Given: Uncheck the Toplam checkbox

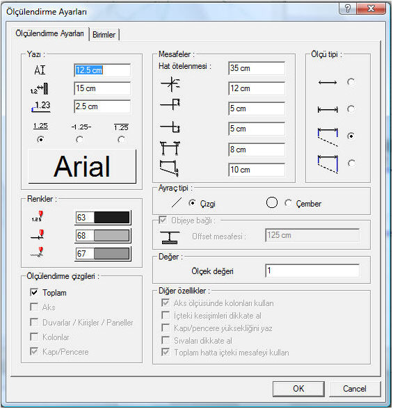Looking at the screenshot, I should pyautogui.click(x=34, y=292).
